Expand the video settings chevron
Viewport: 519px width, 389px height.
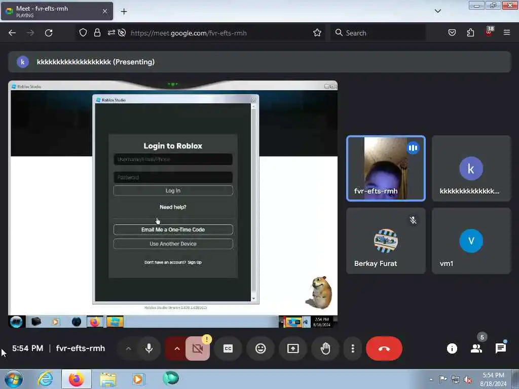[x=177, y=348]
